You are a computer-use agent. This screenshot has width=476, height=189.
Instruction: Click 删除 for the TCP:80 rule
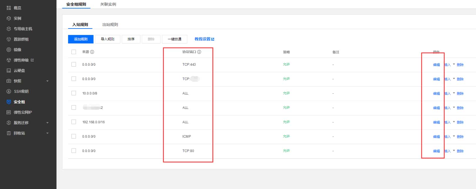coord(460,151)
